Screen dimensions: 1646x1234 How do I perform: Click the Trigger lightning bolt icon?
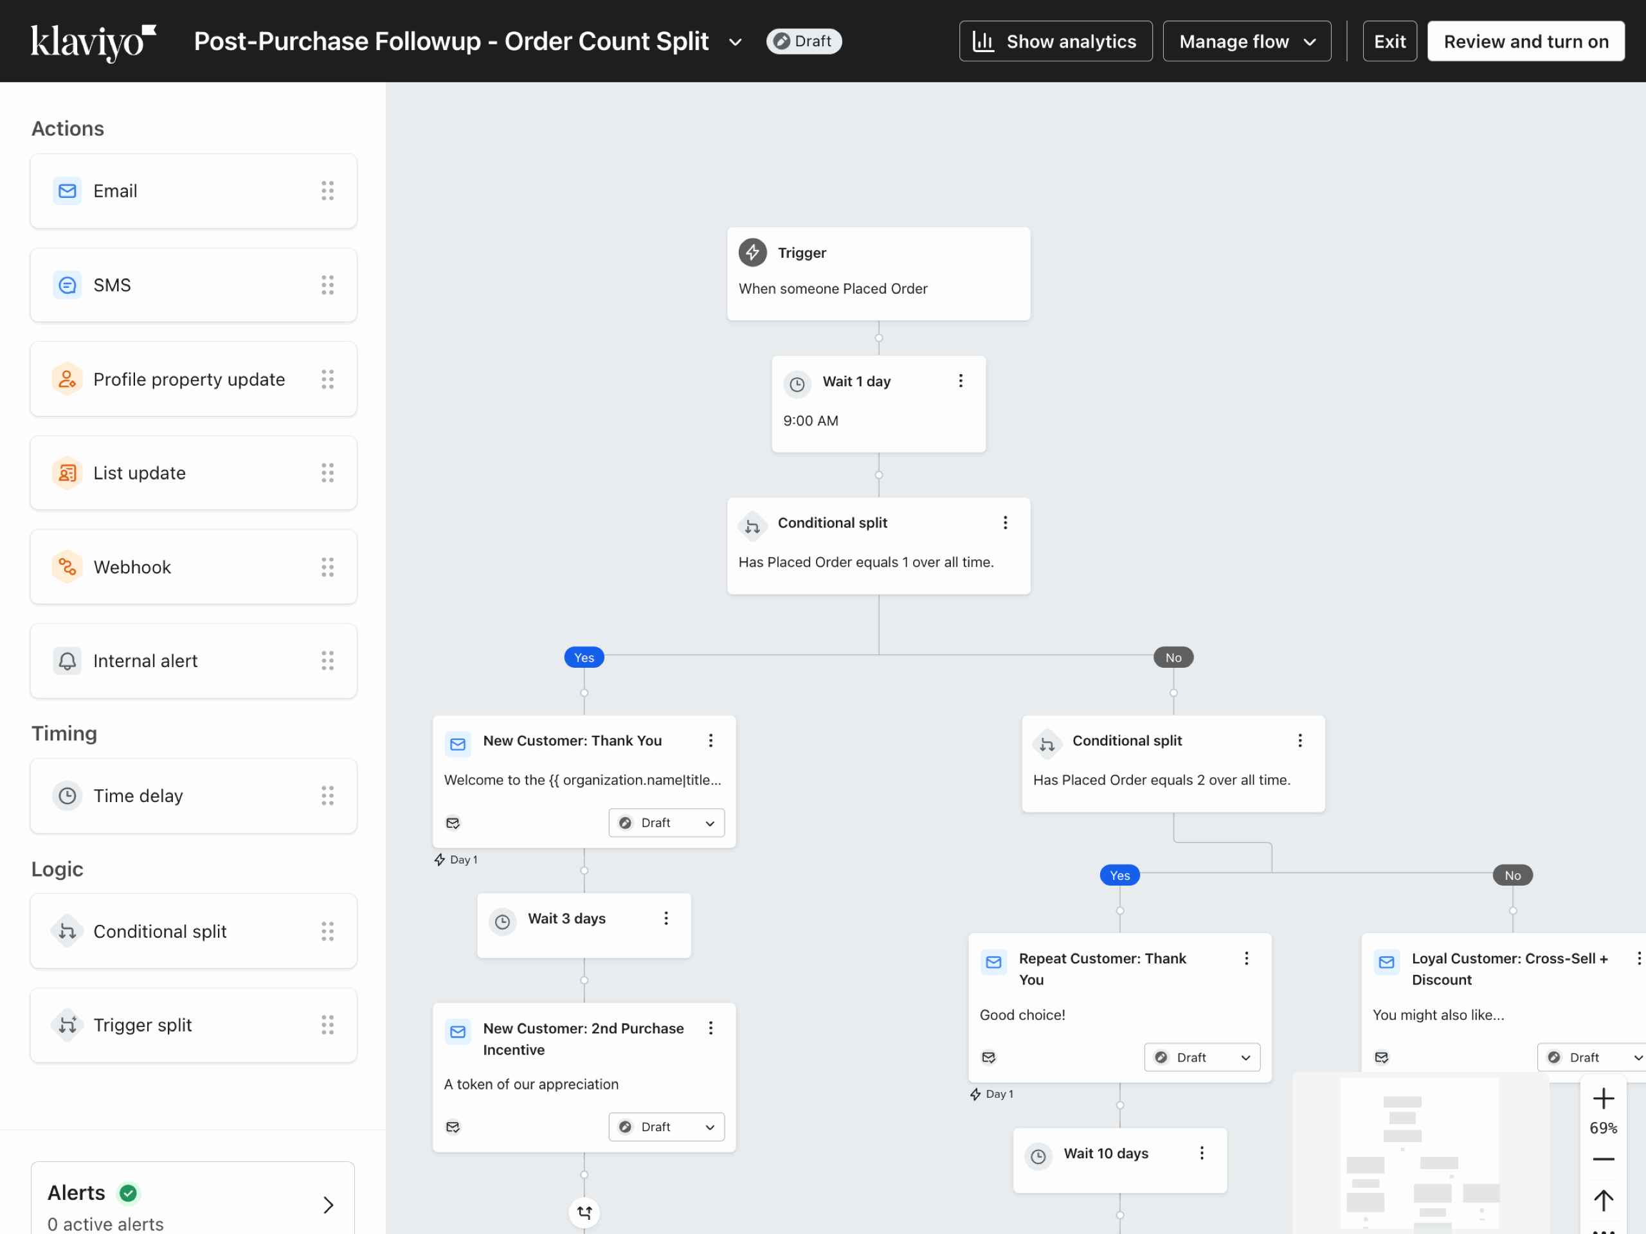(x=752, y=253)
